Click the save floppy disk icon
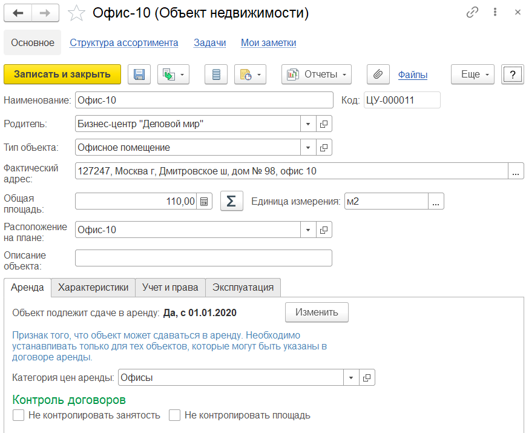 point(139,74)
